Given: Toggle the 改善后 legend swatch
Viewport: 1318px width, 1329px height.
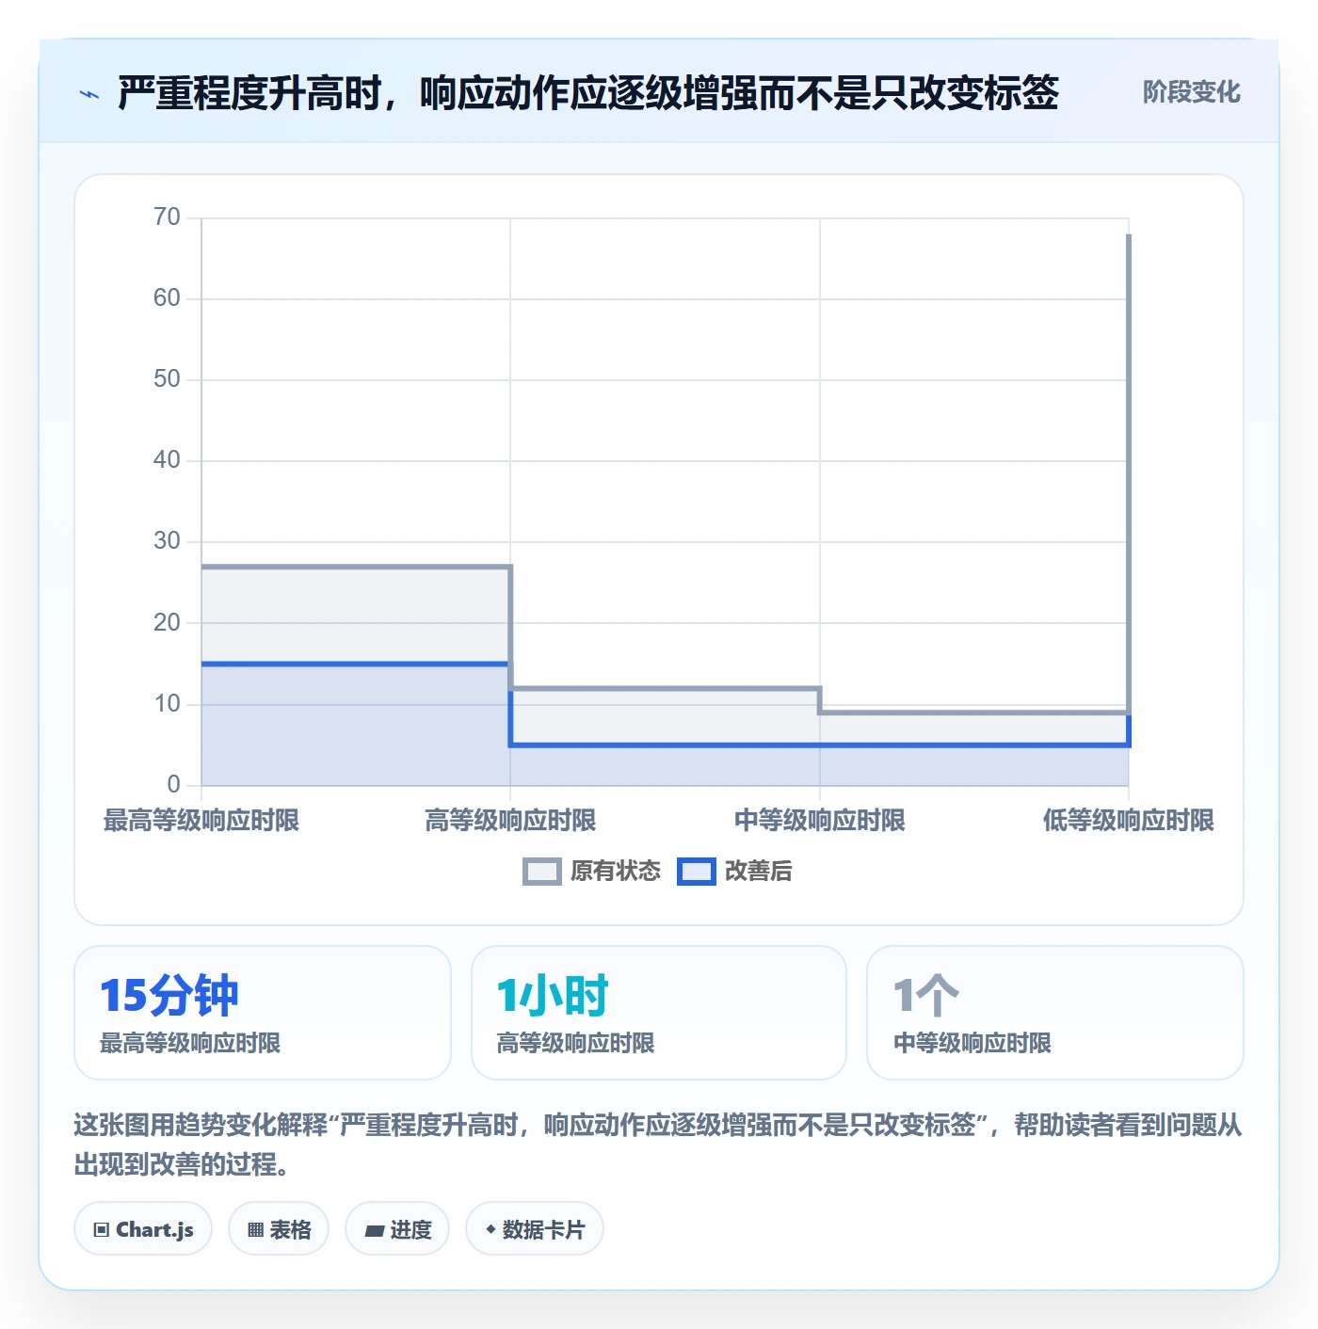Looking at the screenshot, I should 697,872.
